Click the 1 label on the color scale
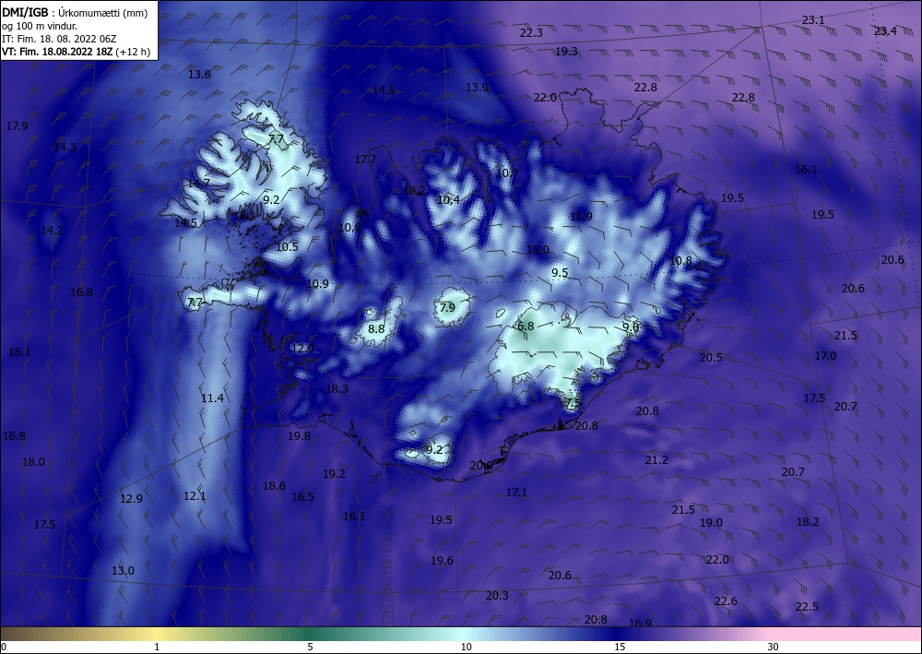The width and height of the screenshot is (922, 654). (157, 647)
